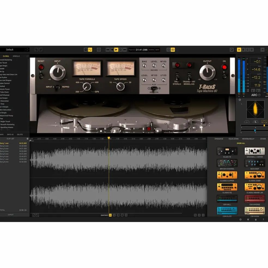Switch to the chain view icon
This screenshot has width=268, height=268.
click(x=86, y=50)
